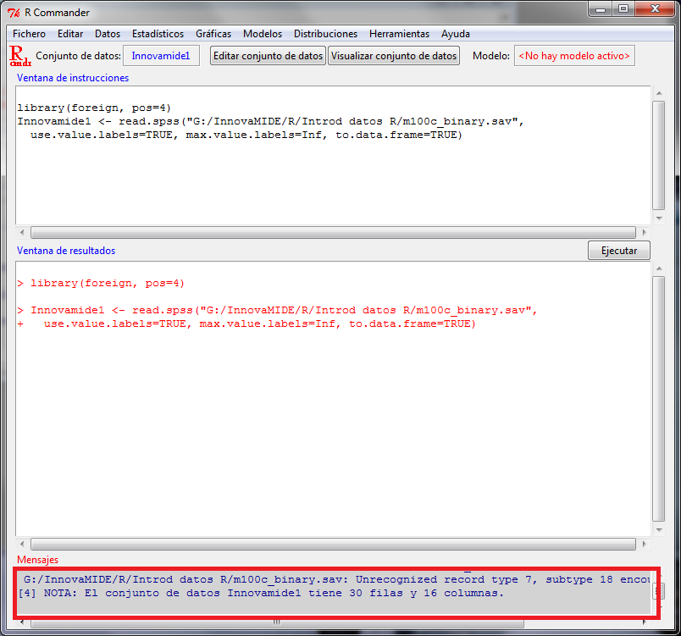This screenshot has height=636, width=681.
Task: Click horizontal scrollbar of Mensajes pane
Action: [277, 622]
